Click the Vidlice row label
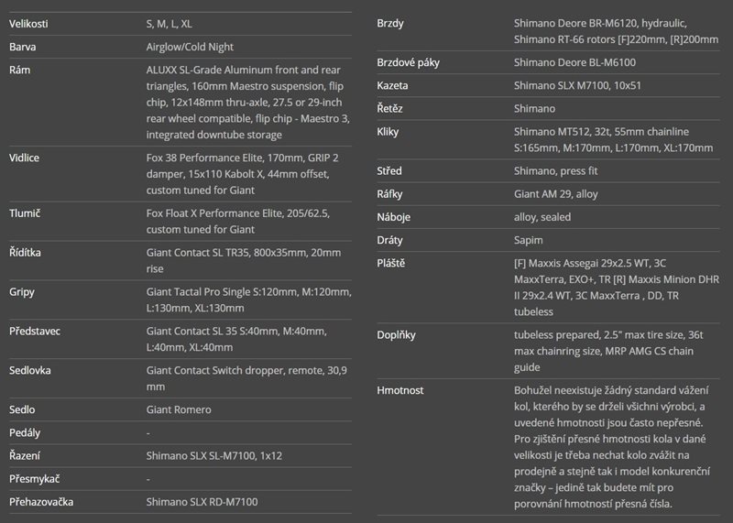733x523 pixels. point(26,158)
